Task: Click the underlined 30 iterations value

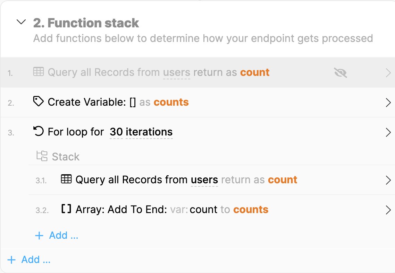Action: [x=141, y=132]
